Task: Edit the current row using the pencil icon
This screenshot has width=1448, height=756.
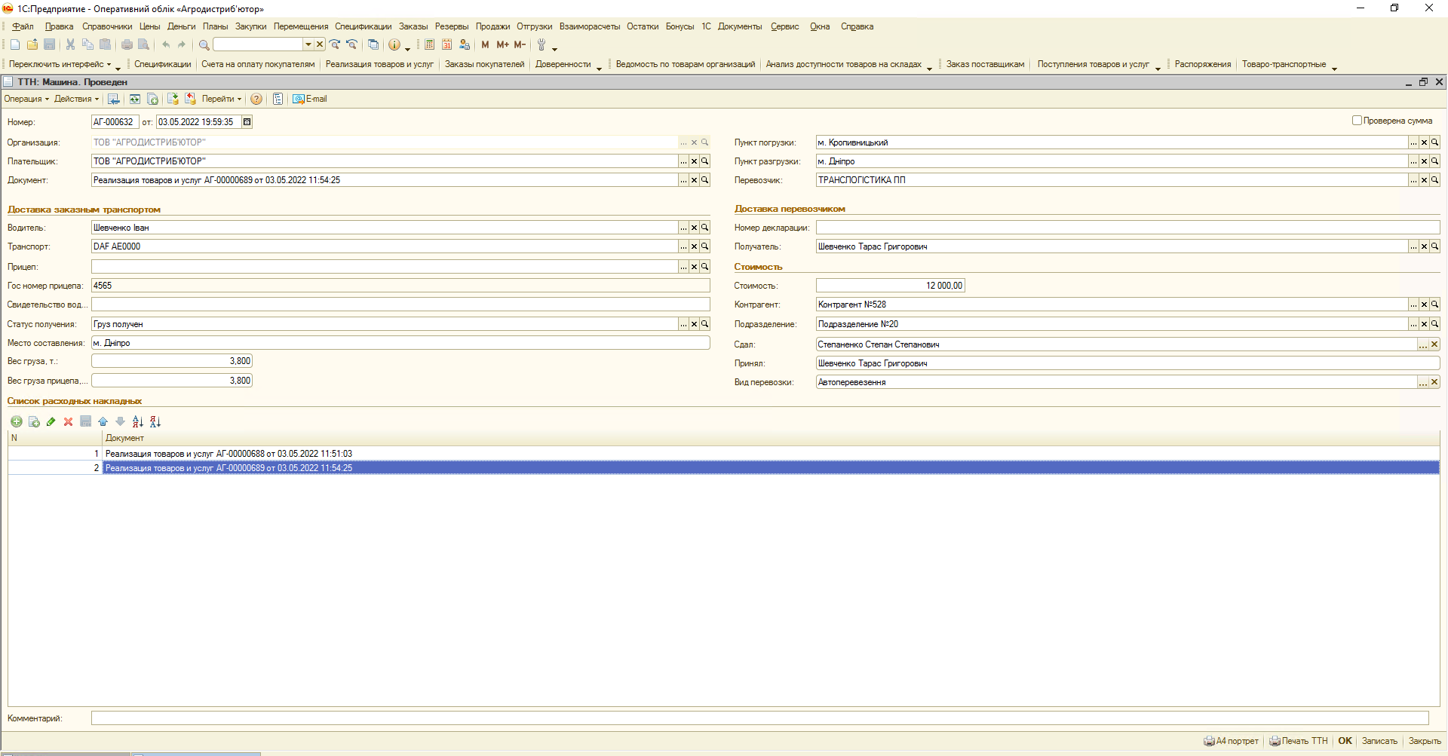Action: 51,421
